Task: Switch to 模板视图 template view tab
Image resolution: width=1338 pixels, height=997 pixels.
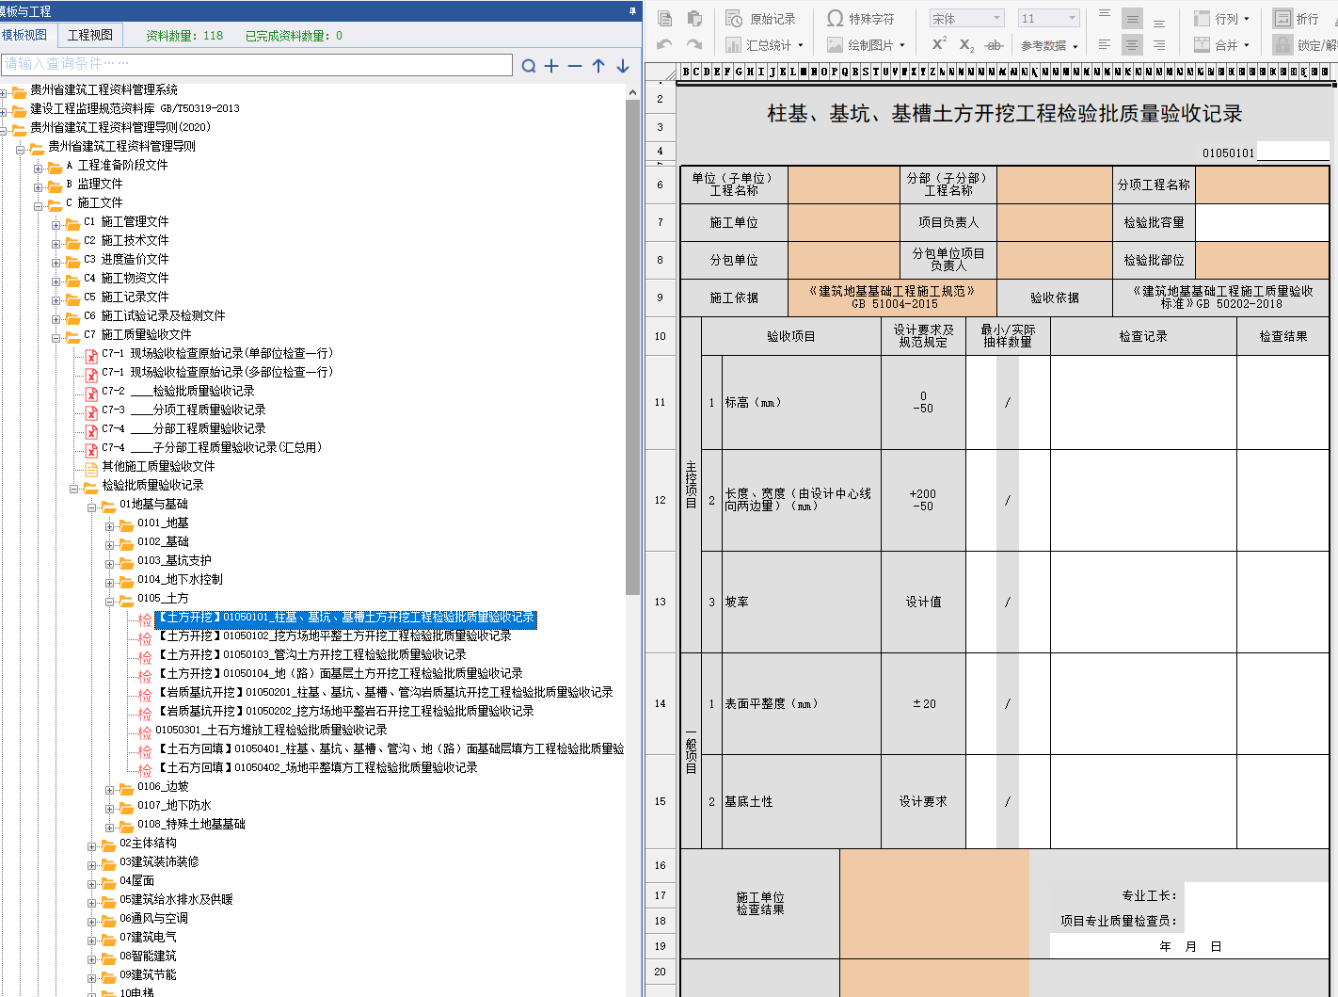Action: coord(24,35)
